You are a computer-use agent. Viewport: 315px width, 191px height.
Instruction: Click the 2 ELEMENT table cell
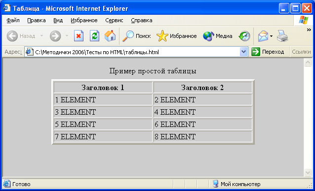202,100
